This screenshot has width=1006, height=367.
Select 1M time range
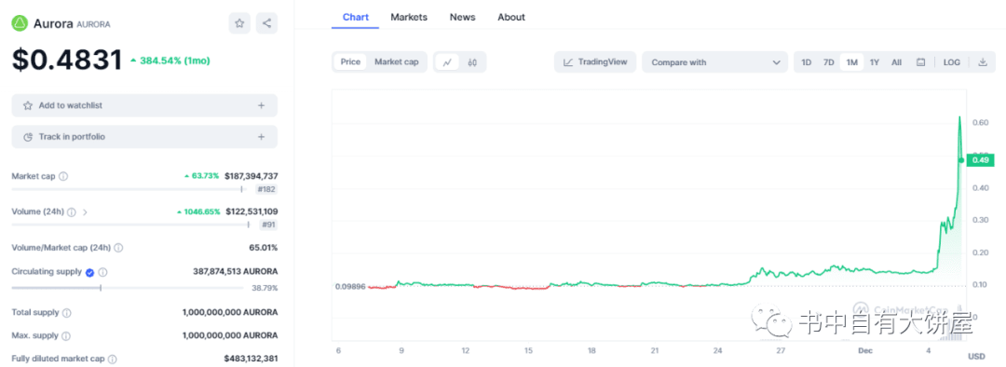click(852, 62)
